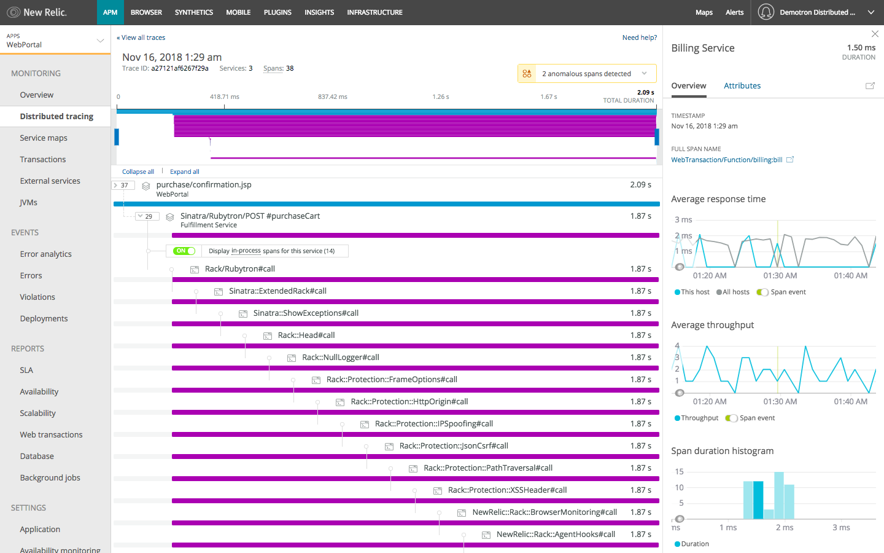Click the span icon for Rack::Protection::IPSpoofing#call
This screenshot has height=553, width=884.
pos(365,425)
